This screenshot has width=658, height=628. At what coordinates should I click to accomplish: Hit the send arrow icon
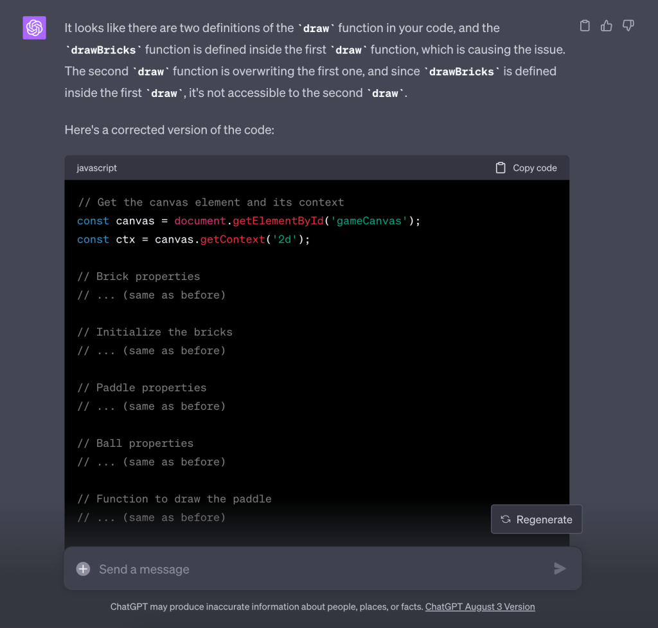tap(560, 568)
